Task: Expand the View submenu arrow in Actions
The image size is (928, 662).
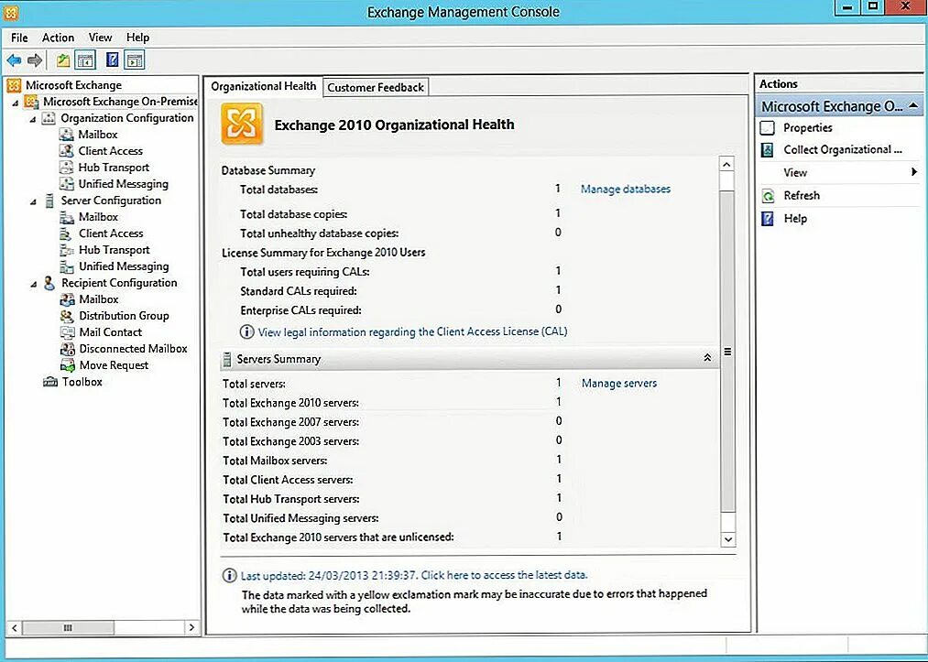Action: 913,172
